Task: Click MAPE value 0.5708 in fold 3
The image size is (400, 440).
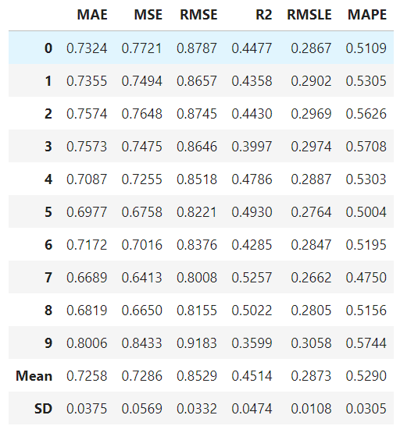Action: tap(366, 147)
